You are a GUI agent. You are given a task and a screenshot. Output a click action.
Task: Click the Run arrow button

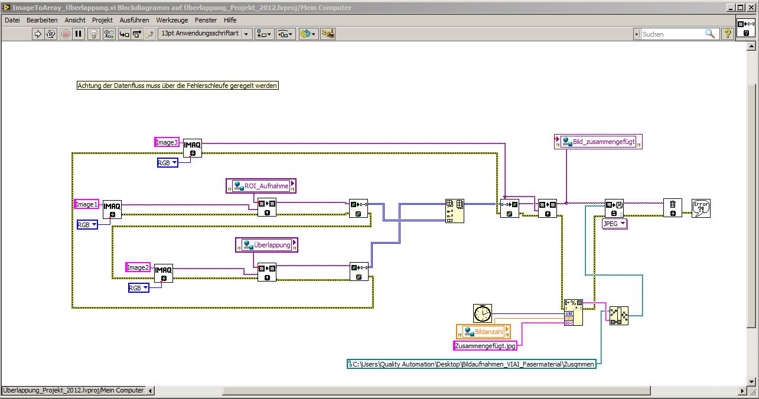tap(38, 34)
